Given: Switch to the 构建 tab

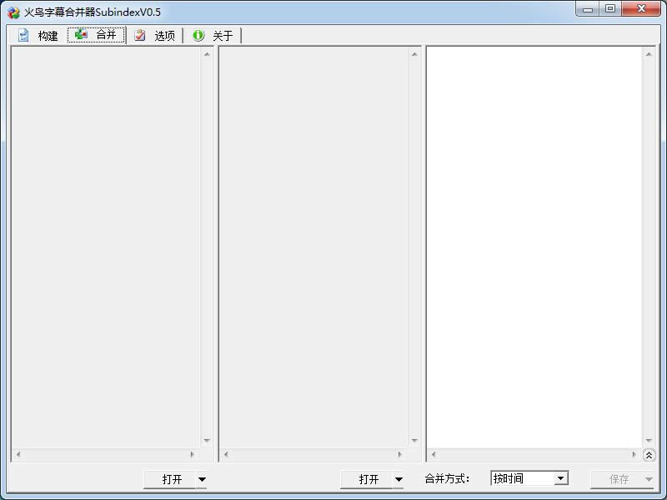Looking at the screenshot, I should (x=38, y=35).
